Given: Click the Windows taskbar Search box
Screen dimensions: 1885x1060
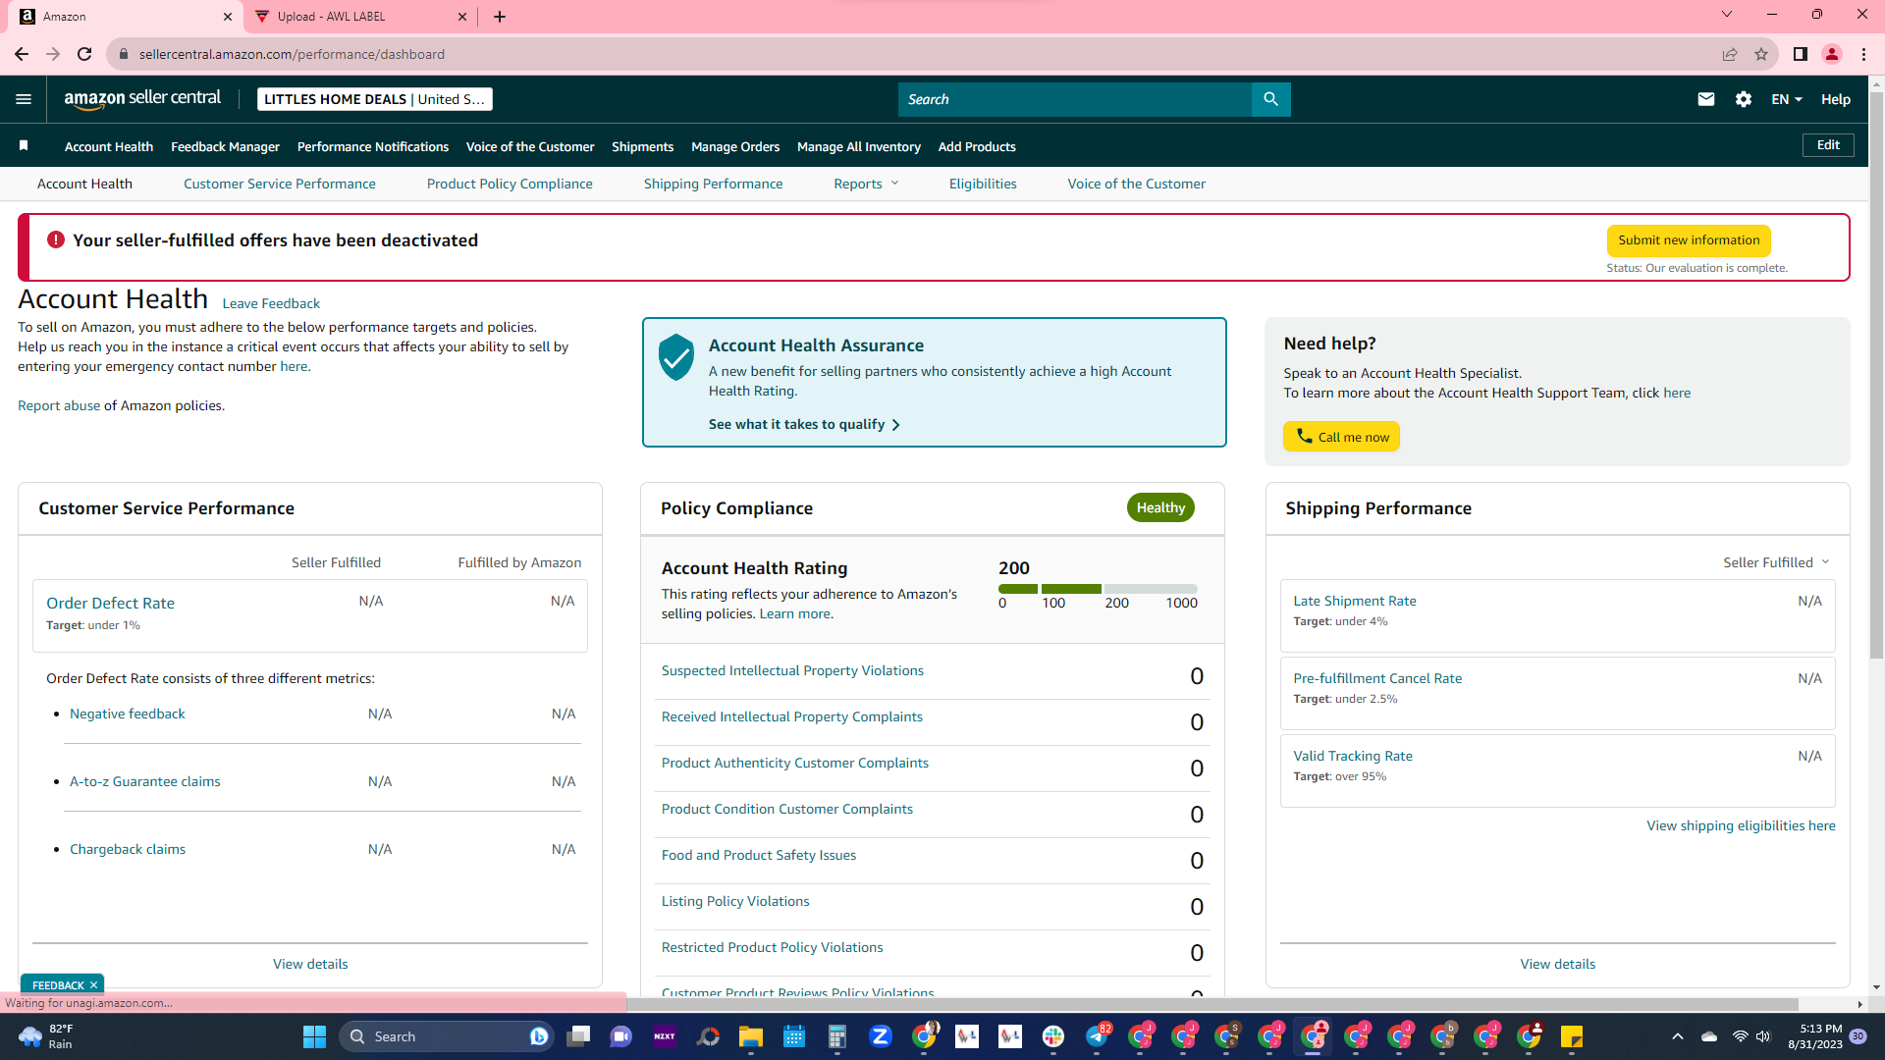Looking at the screenshot, I should (447, 1036).
